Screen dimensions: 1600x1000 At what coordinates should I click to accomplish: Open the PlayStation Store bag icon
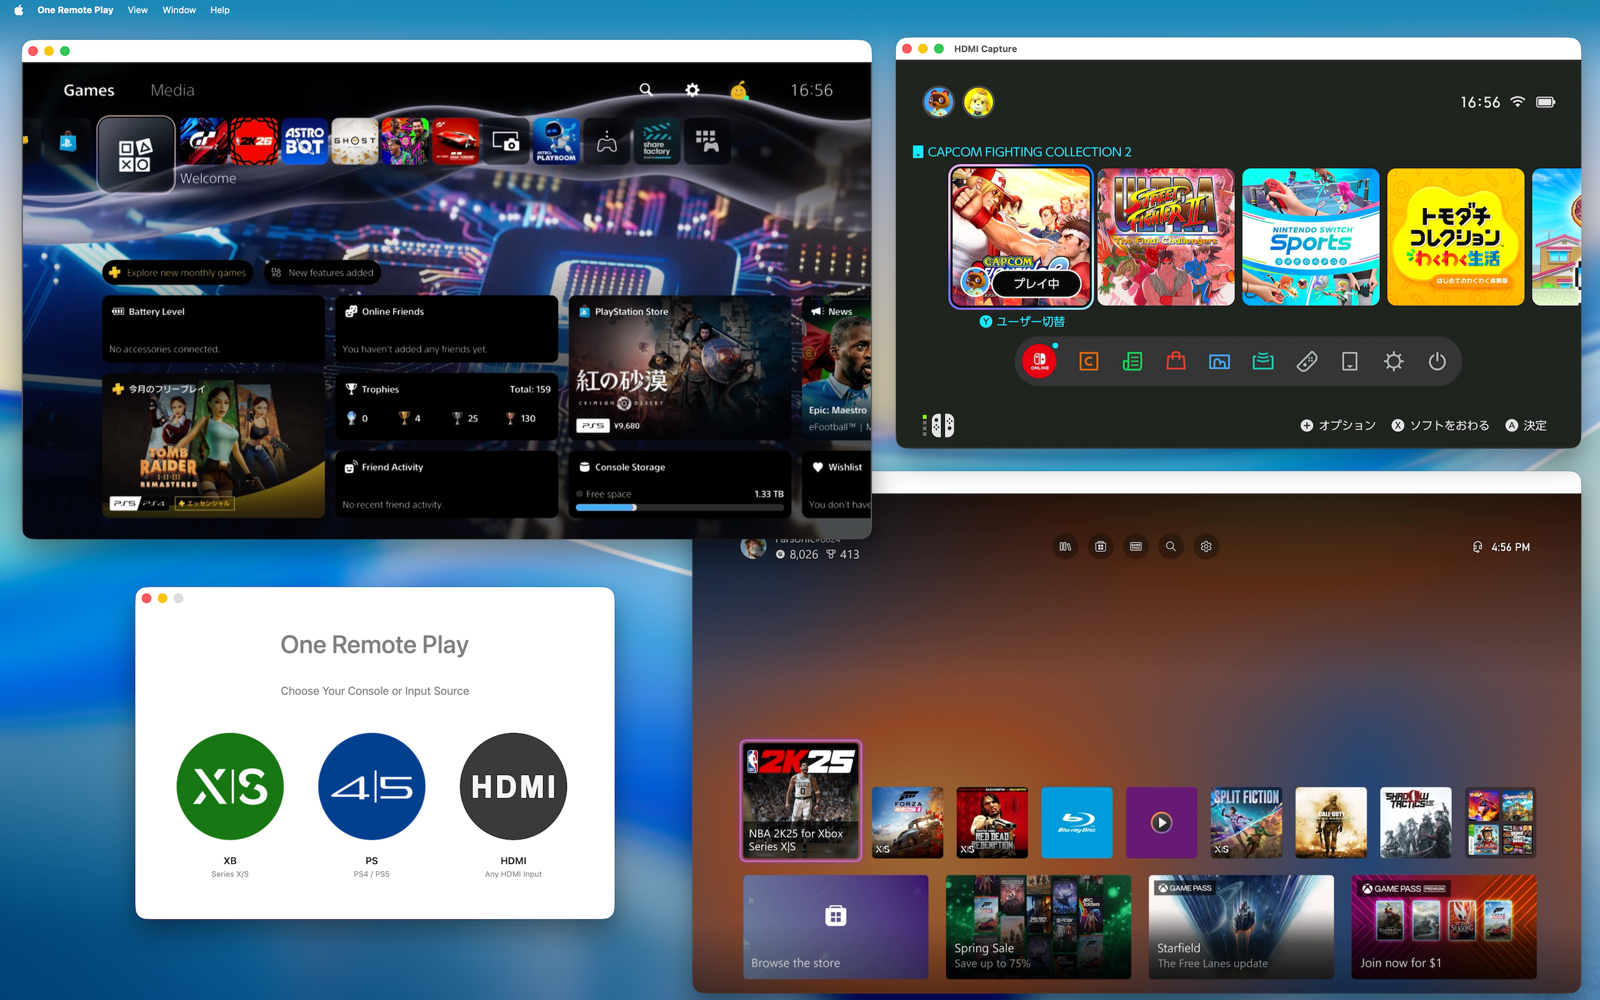click(68, 141)
